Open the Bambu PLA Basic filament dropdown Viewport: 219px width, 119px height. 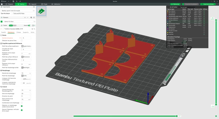(18, 22)
